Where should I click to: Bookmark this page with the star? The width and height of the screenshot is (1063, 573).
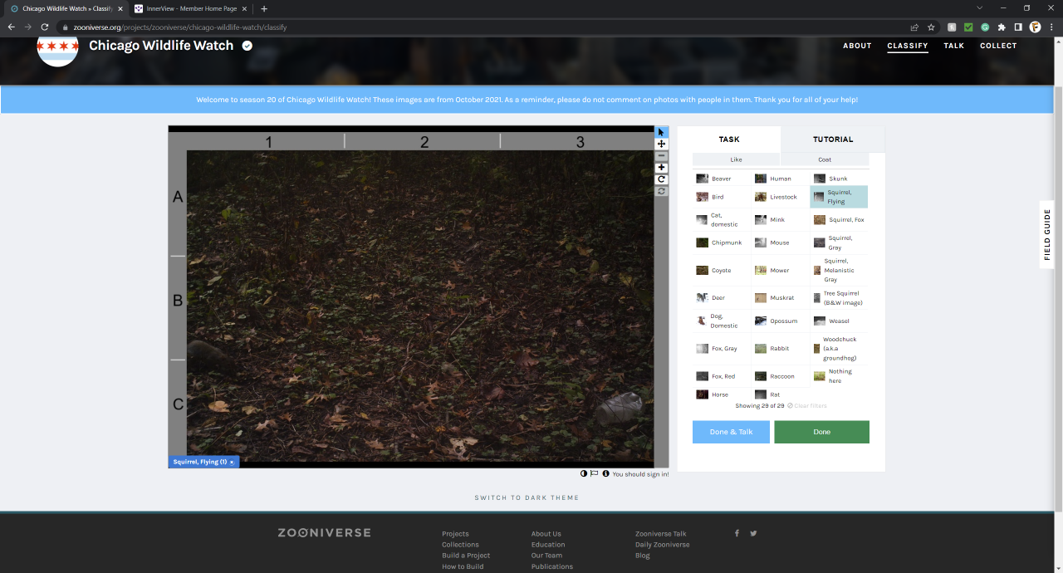coord(931,27)
